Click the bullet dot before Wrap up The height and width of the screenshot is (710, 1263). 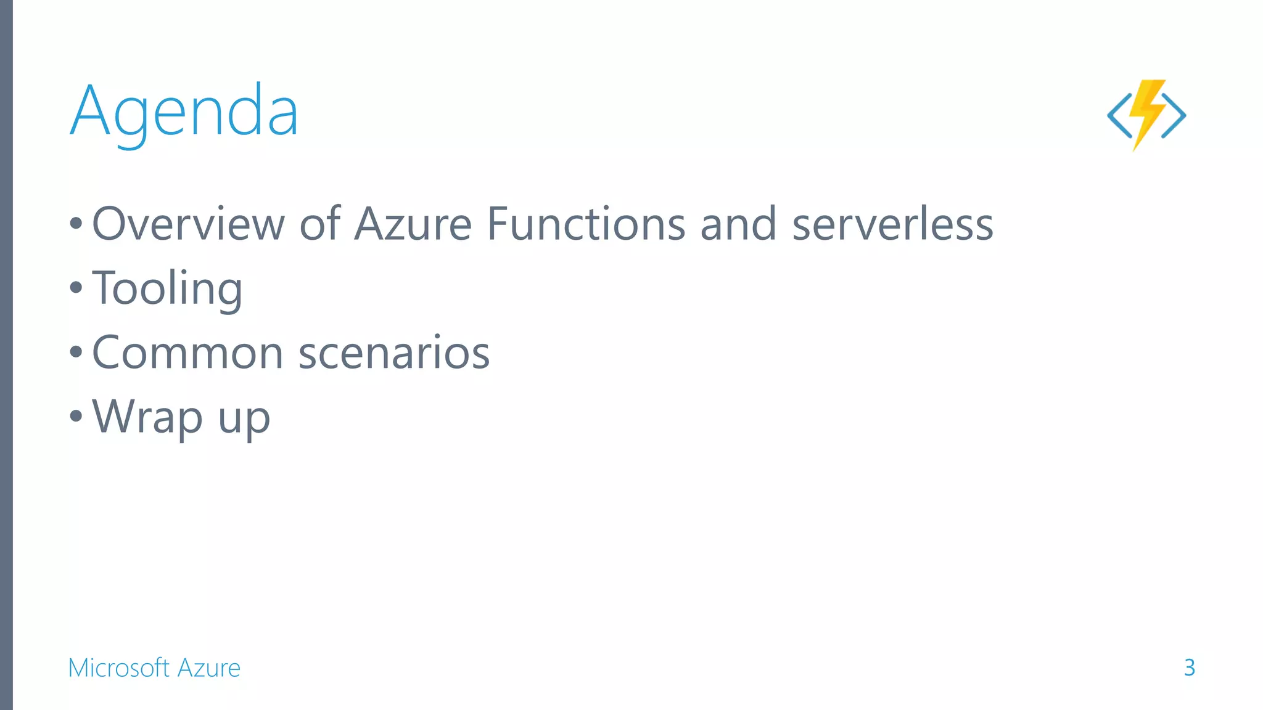pyautogui.click(x=76, y=415)
